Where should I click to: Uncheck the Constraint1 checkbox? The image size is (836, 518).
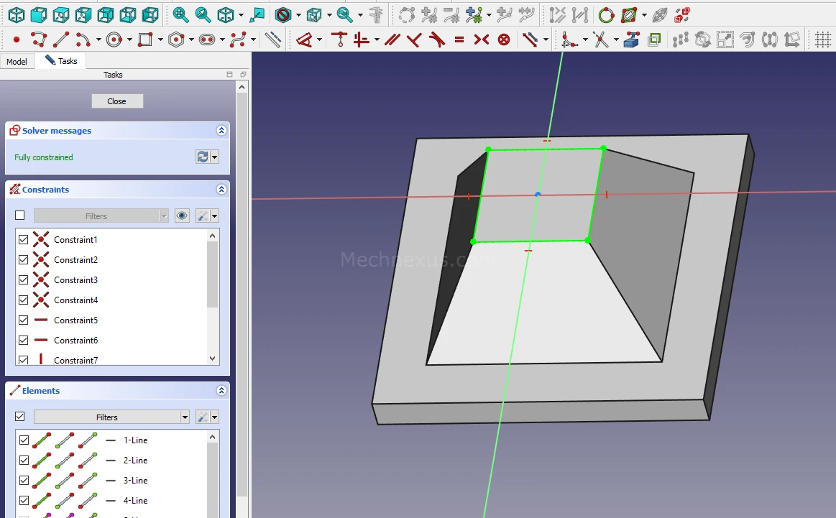(x=24, y=240)
